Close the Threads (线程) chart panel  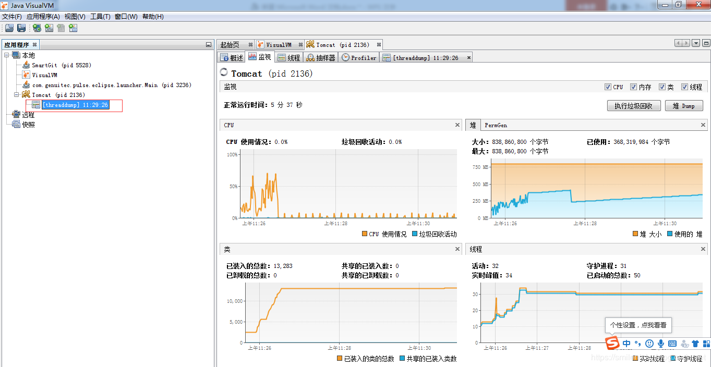point(703,249)
